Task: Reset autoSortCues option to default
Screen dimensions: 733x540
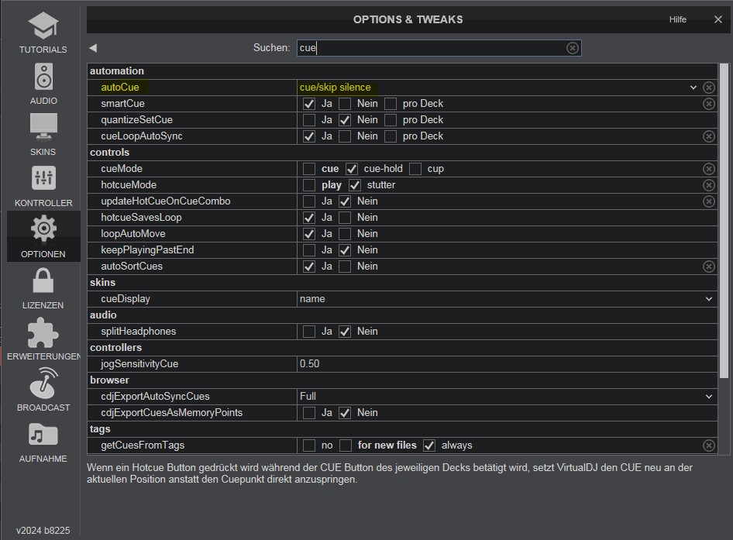Action: click(709, 267)
